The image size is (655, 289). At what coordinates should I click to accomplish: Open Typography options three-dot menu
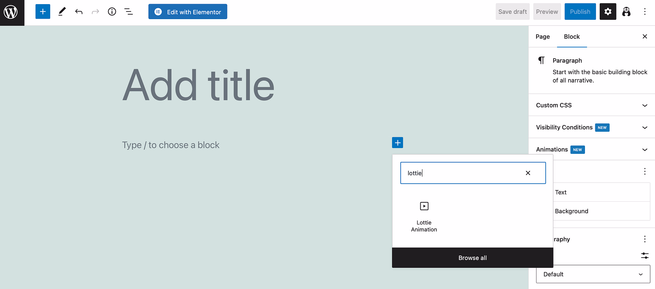click(645, 239)
